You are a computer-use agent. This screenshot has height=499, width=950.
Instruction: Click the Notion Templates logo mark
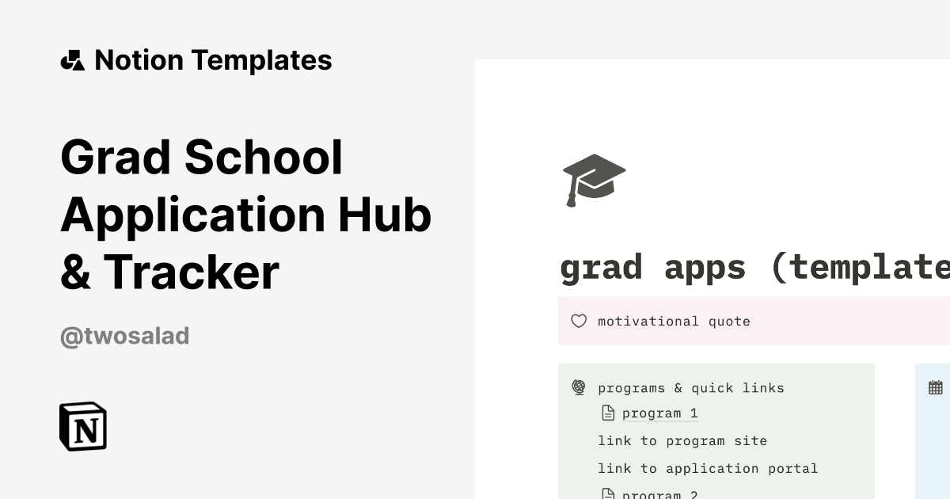point(72,59)
